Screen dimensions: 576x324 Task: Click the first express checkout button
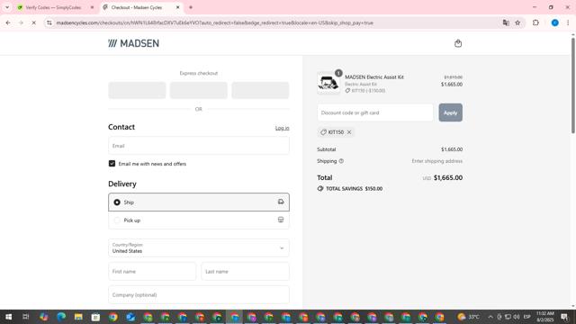pyautogui.click(x=137, y=90)
